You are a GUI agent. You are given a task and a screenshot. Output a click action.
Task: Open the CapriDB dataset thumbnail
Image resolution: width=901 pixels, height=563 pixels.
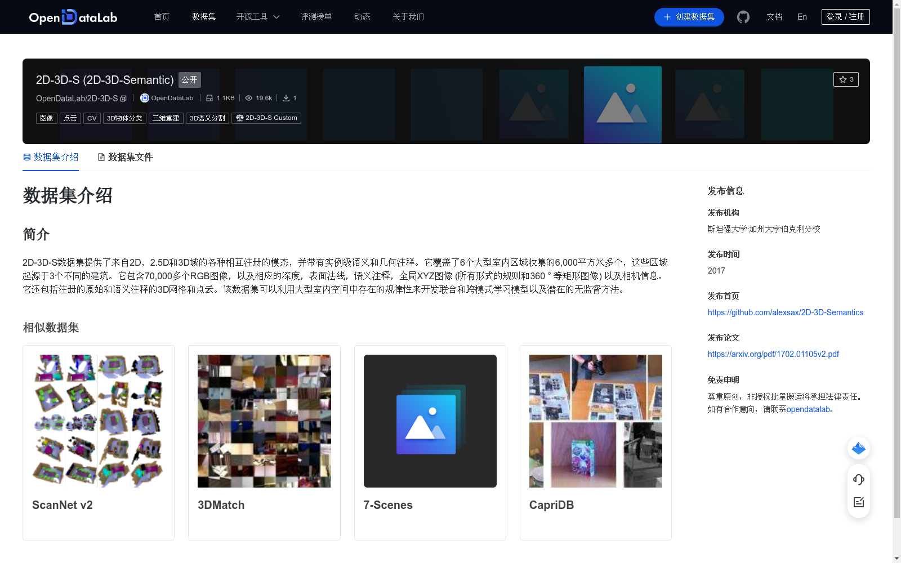tap(596, 421)
